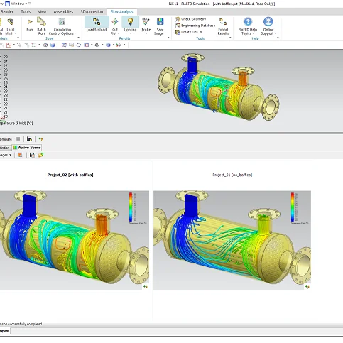Image resolution: width=343 pixels, height=343 pixels.
Task: Toggle Load/Unload results
Action: 97,26
